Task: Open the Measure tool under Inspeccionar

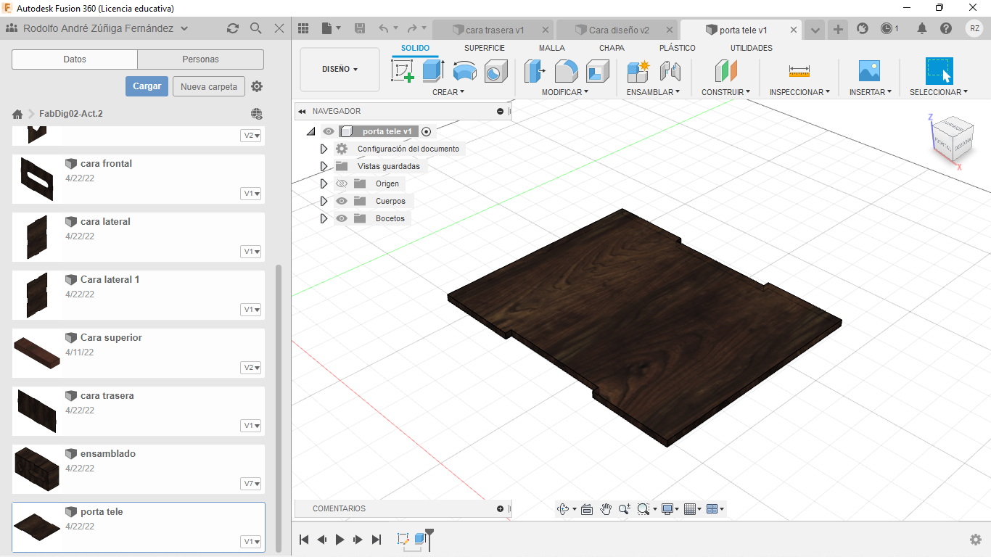Action: [799, 71]
